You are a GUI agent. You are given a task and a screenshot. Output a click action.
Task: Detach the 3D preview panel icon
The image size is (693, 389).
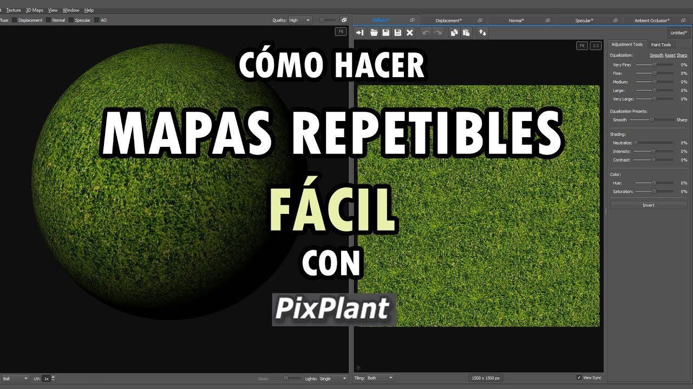coord(344,21)
